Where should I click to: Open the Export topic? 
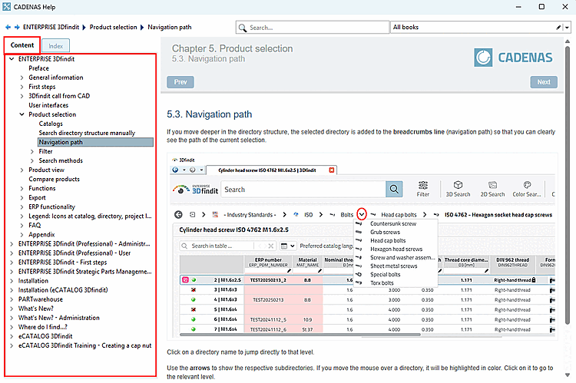click(37, 197)
